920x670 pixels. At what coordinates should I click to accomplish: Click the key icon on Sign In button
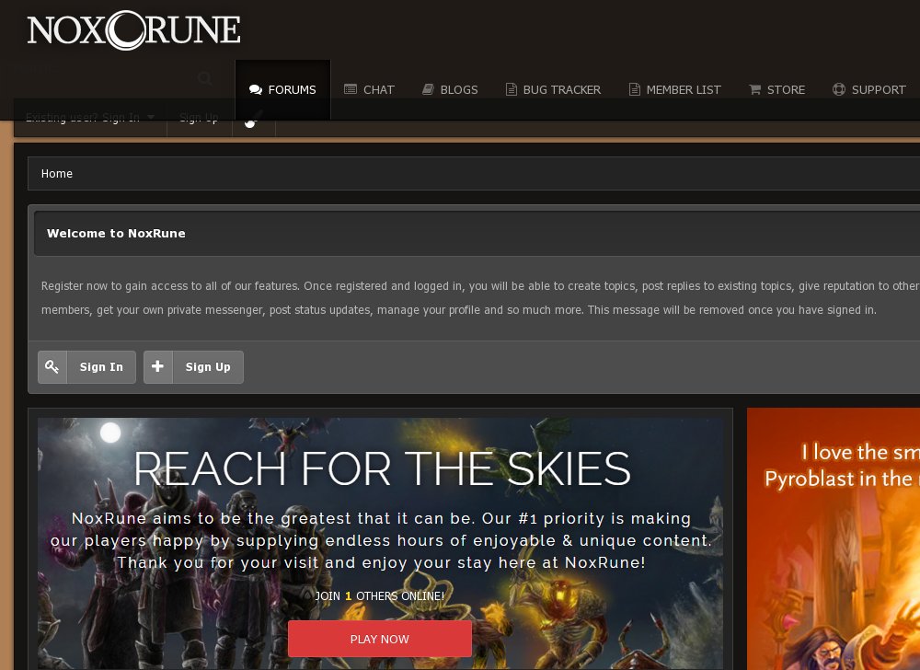[52, 366]
